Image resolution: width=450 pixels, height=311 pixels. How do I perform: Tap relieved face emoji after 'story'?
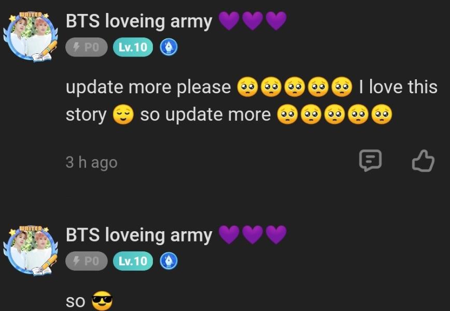click(x=123, y=114)
